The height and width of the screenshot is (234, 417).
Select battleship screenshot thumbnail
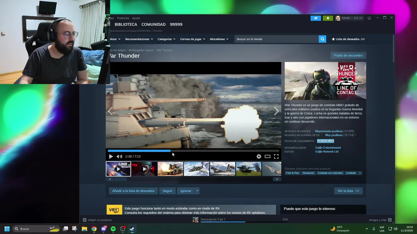coord(223,169)
